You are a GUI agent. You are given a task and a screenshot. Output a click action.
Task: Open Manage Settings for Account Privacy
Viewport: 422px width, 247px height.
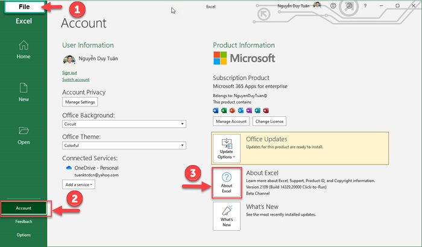coord(80,102)
